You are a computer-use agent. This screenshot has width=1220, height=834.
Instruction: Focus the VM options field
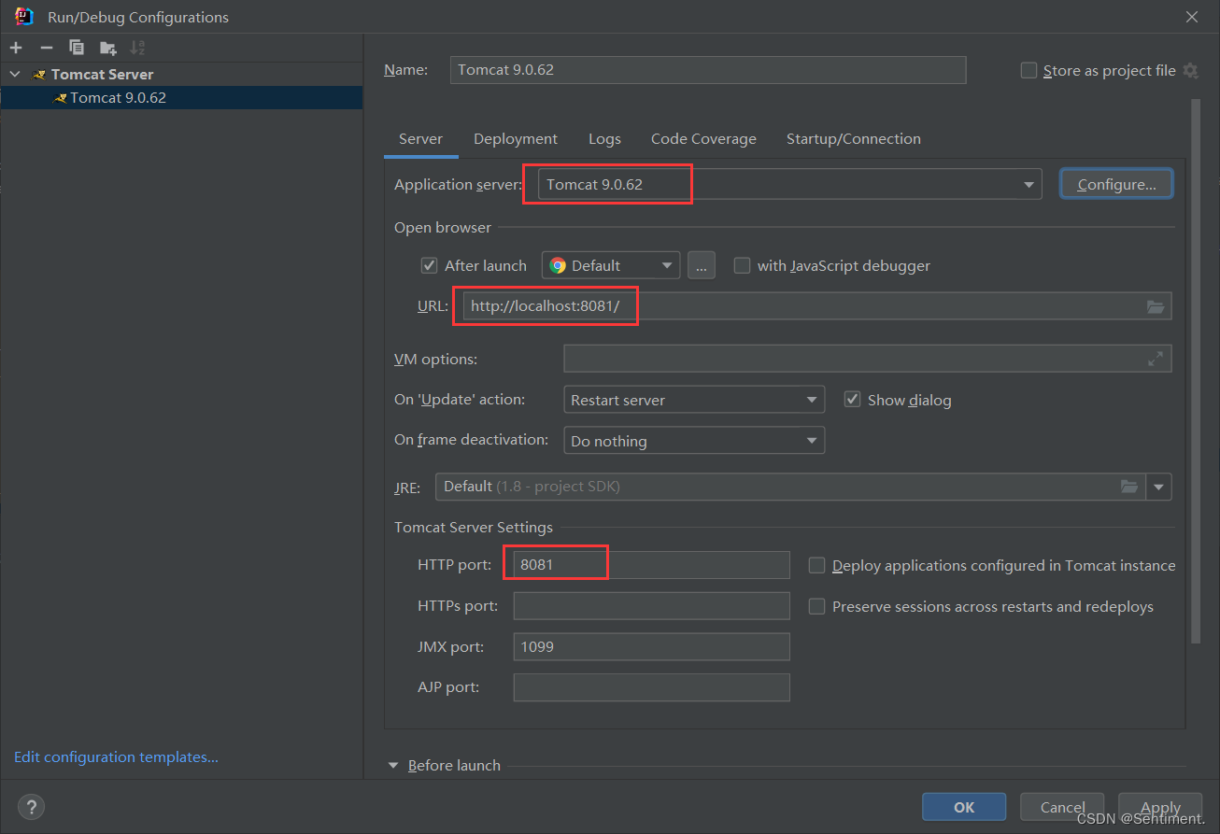click(868, 359)
